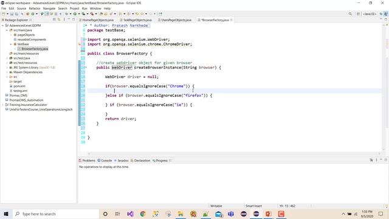Open the Search menu
The image size is (389, 219).
click(63, 9)
